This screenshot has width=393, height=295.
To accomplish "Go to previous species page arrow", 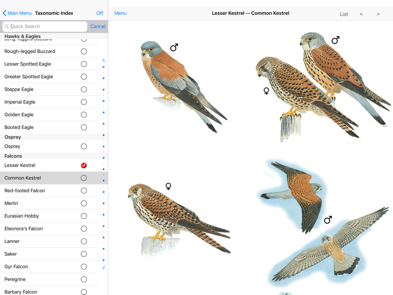I will click(361, 14).
